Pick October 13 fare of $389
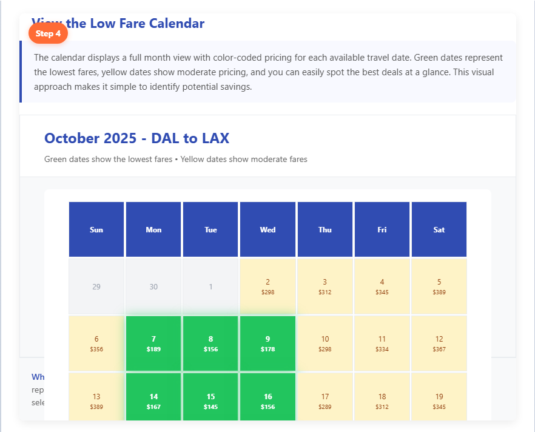The width and height of the screenshot is (535, 432). 96,400
